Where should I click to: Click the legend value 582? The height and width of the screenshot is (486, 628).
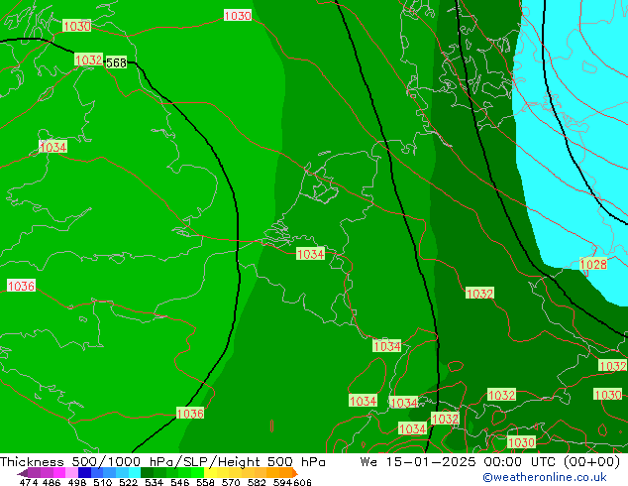tap(257, 482)
